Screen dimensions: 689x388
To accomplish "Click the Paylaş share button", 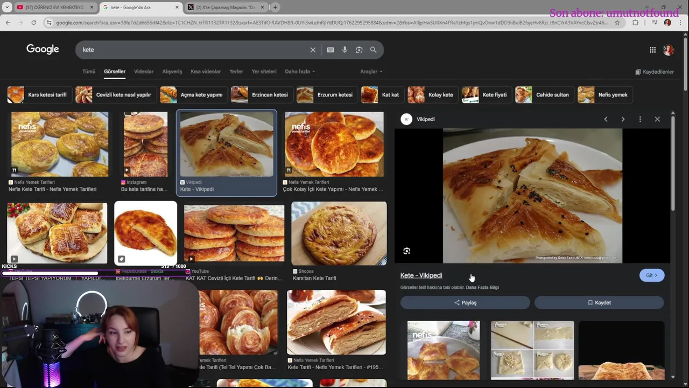I will [465, 303].
